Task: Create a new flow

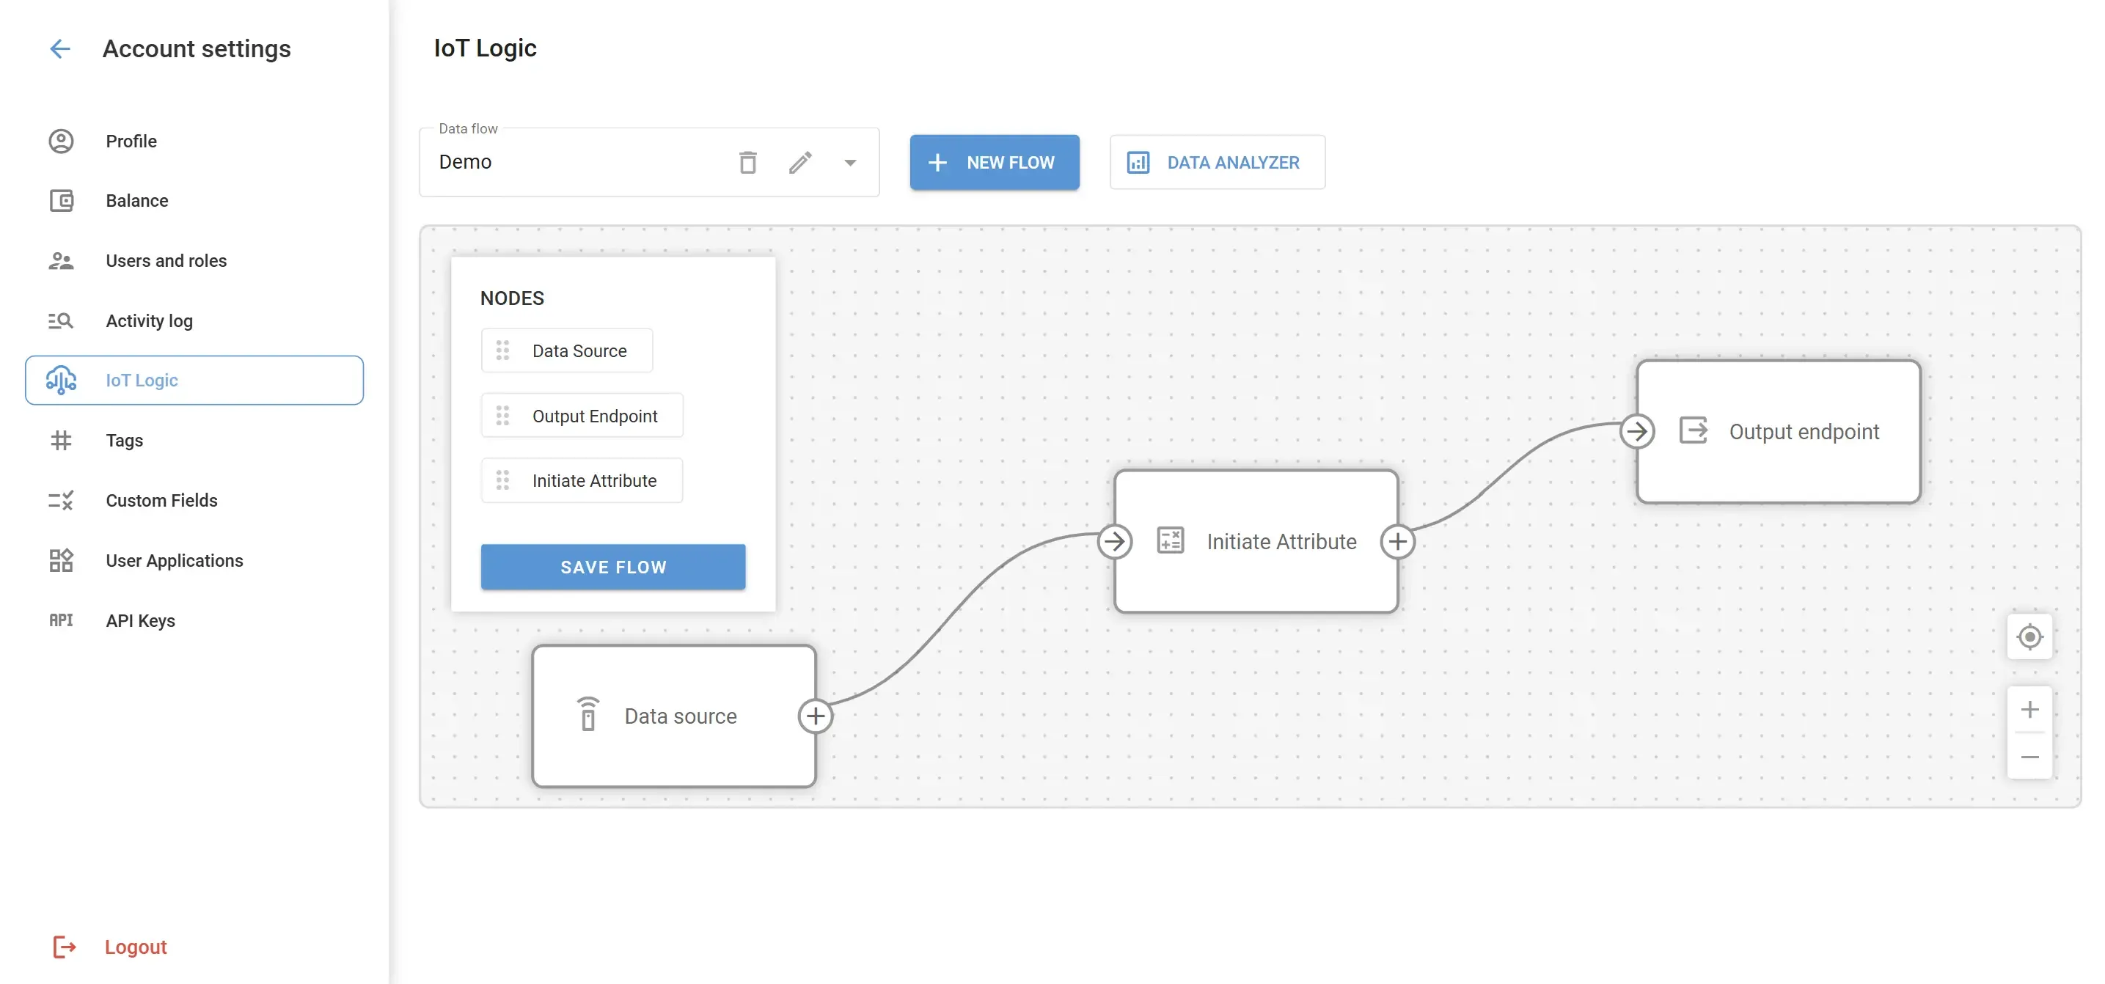Action: (x=994, y=163)
